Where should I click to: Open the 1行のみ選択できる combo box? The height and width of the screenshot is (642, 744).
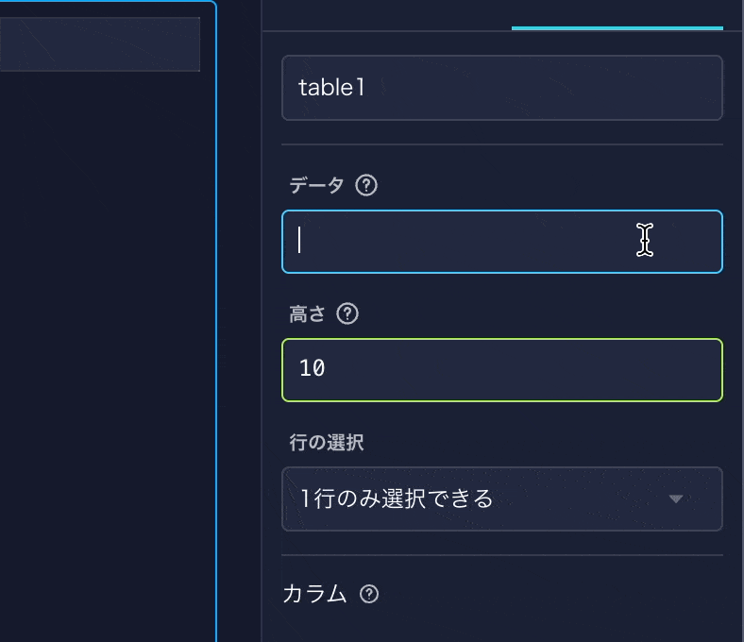pyautogui.click(x=501, y=498)
